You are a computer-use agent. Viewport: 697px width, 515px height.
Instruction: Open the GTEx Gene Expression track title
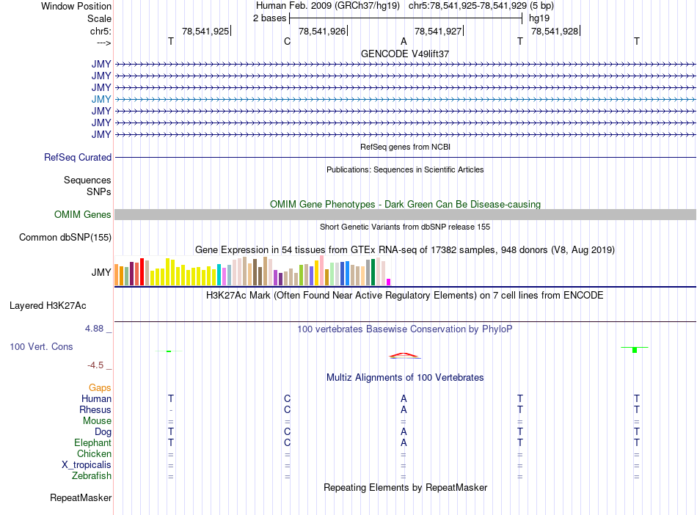405,249
